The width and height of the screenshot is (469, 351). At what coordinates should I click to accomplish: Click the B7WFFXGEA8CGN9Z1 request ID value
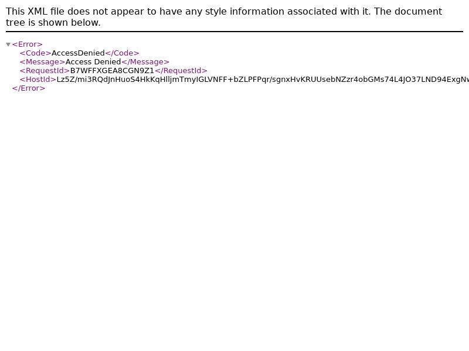click(x=112, y=71)
